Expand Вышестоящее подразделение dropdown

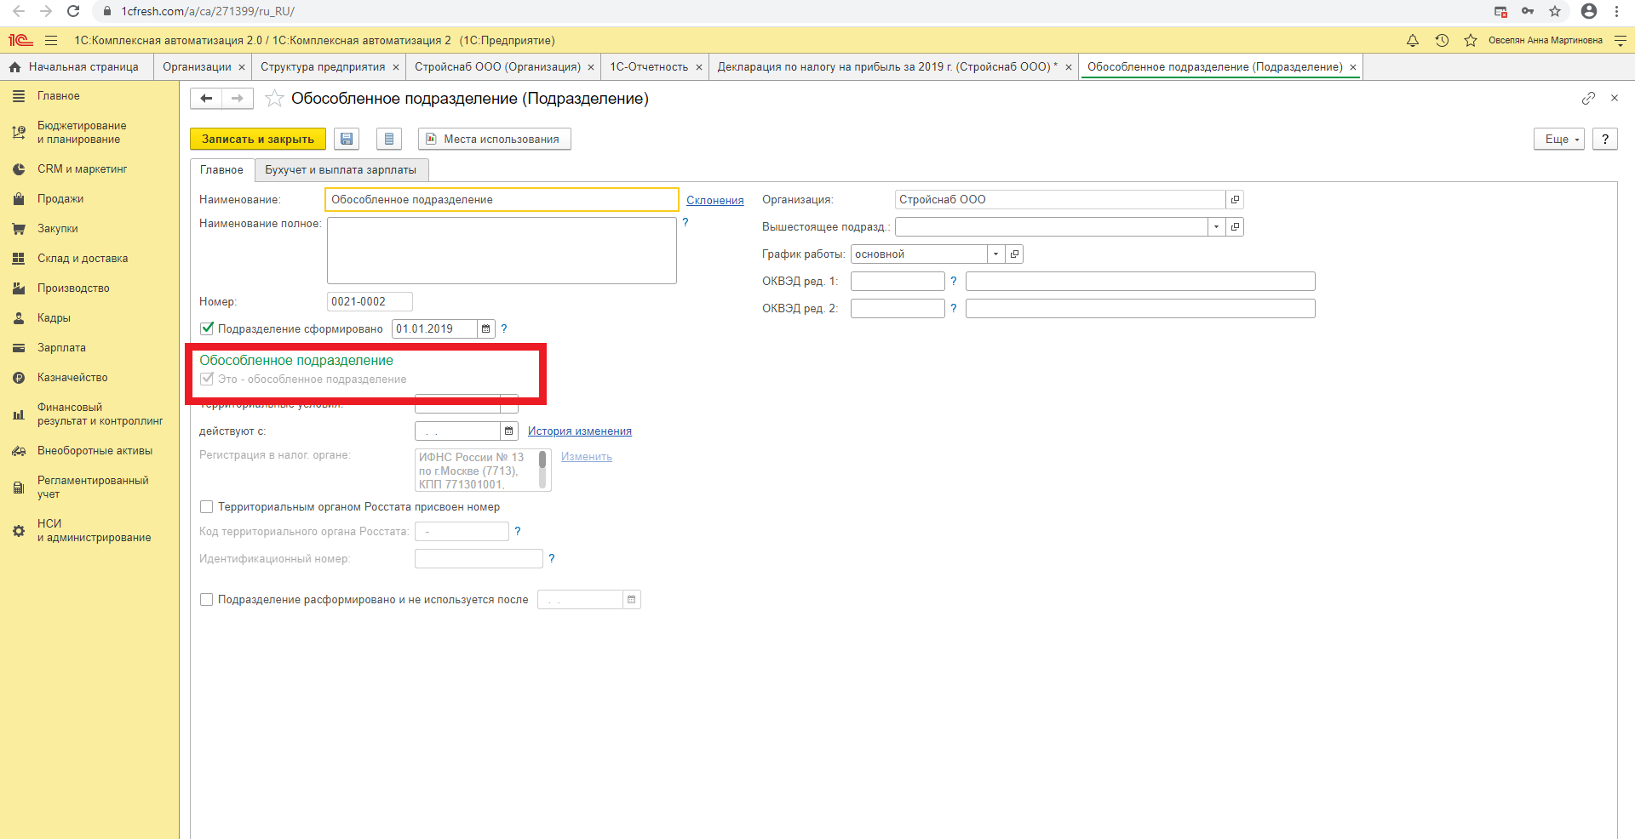click(x=1216, y=227)
